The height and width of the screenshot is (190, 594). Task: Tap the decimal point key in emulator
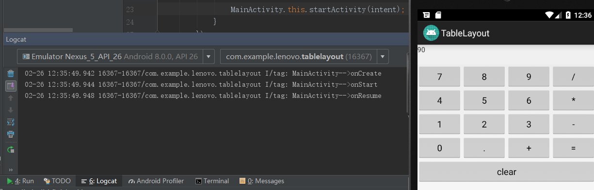pos(484,148)
